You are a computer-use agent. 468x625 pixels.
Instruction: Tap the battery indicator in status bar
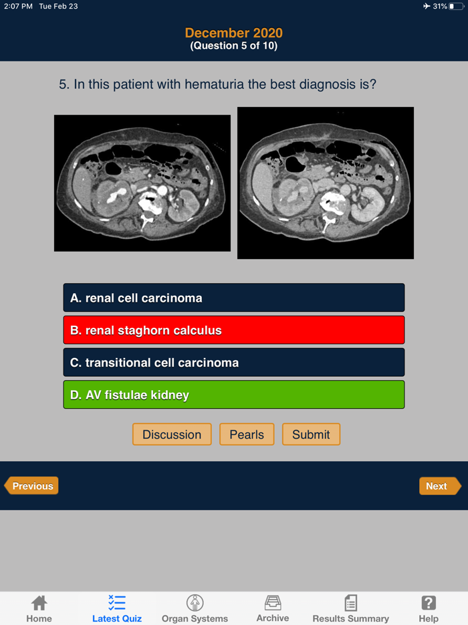[456, 6]
